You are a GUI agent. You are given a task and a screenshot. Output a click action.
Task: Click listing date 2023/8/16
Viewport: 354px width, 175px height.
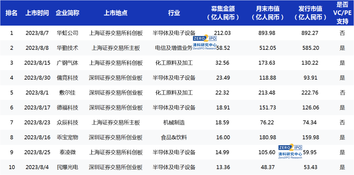[x=37, y=138]
